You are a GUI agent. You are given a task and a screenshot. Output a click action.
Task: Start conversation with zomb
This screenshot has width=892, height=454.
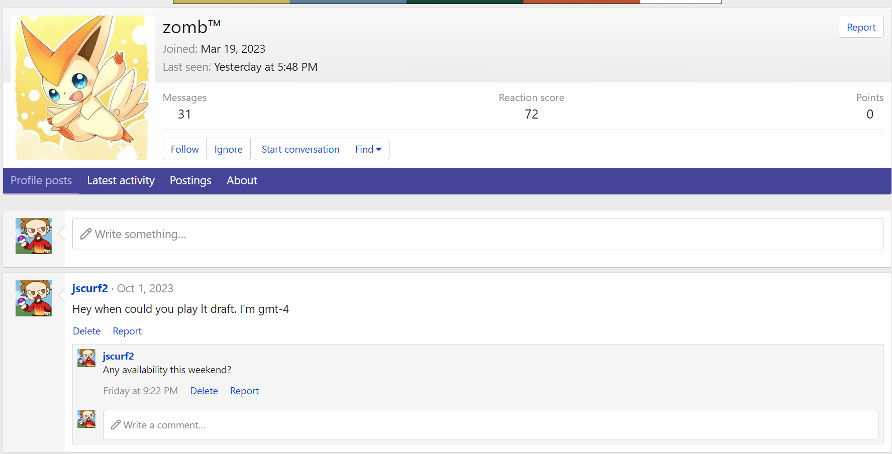coord(301,149)
